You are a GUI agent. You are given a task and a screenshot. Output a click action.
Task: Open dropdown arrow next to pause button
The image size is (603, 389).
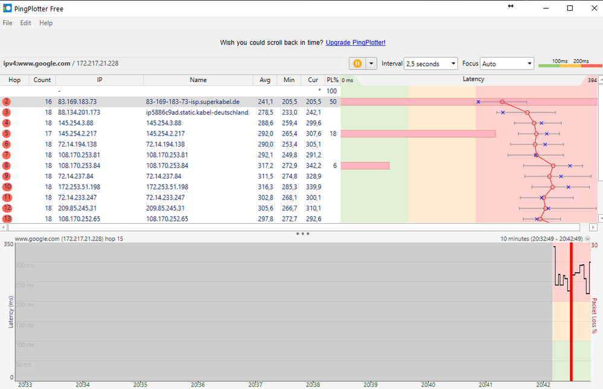371,63
